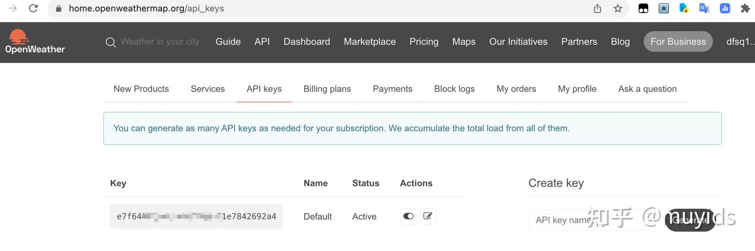Open the Services tab
755x251 pixels.
[208, 89]
